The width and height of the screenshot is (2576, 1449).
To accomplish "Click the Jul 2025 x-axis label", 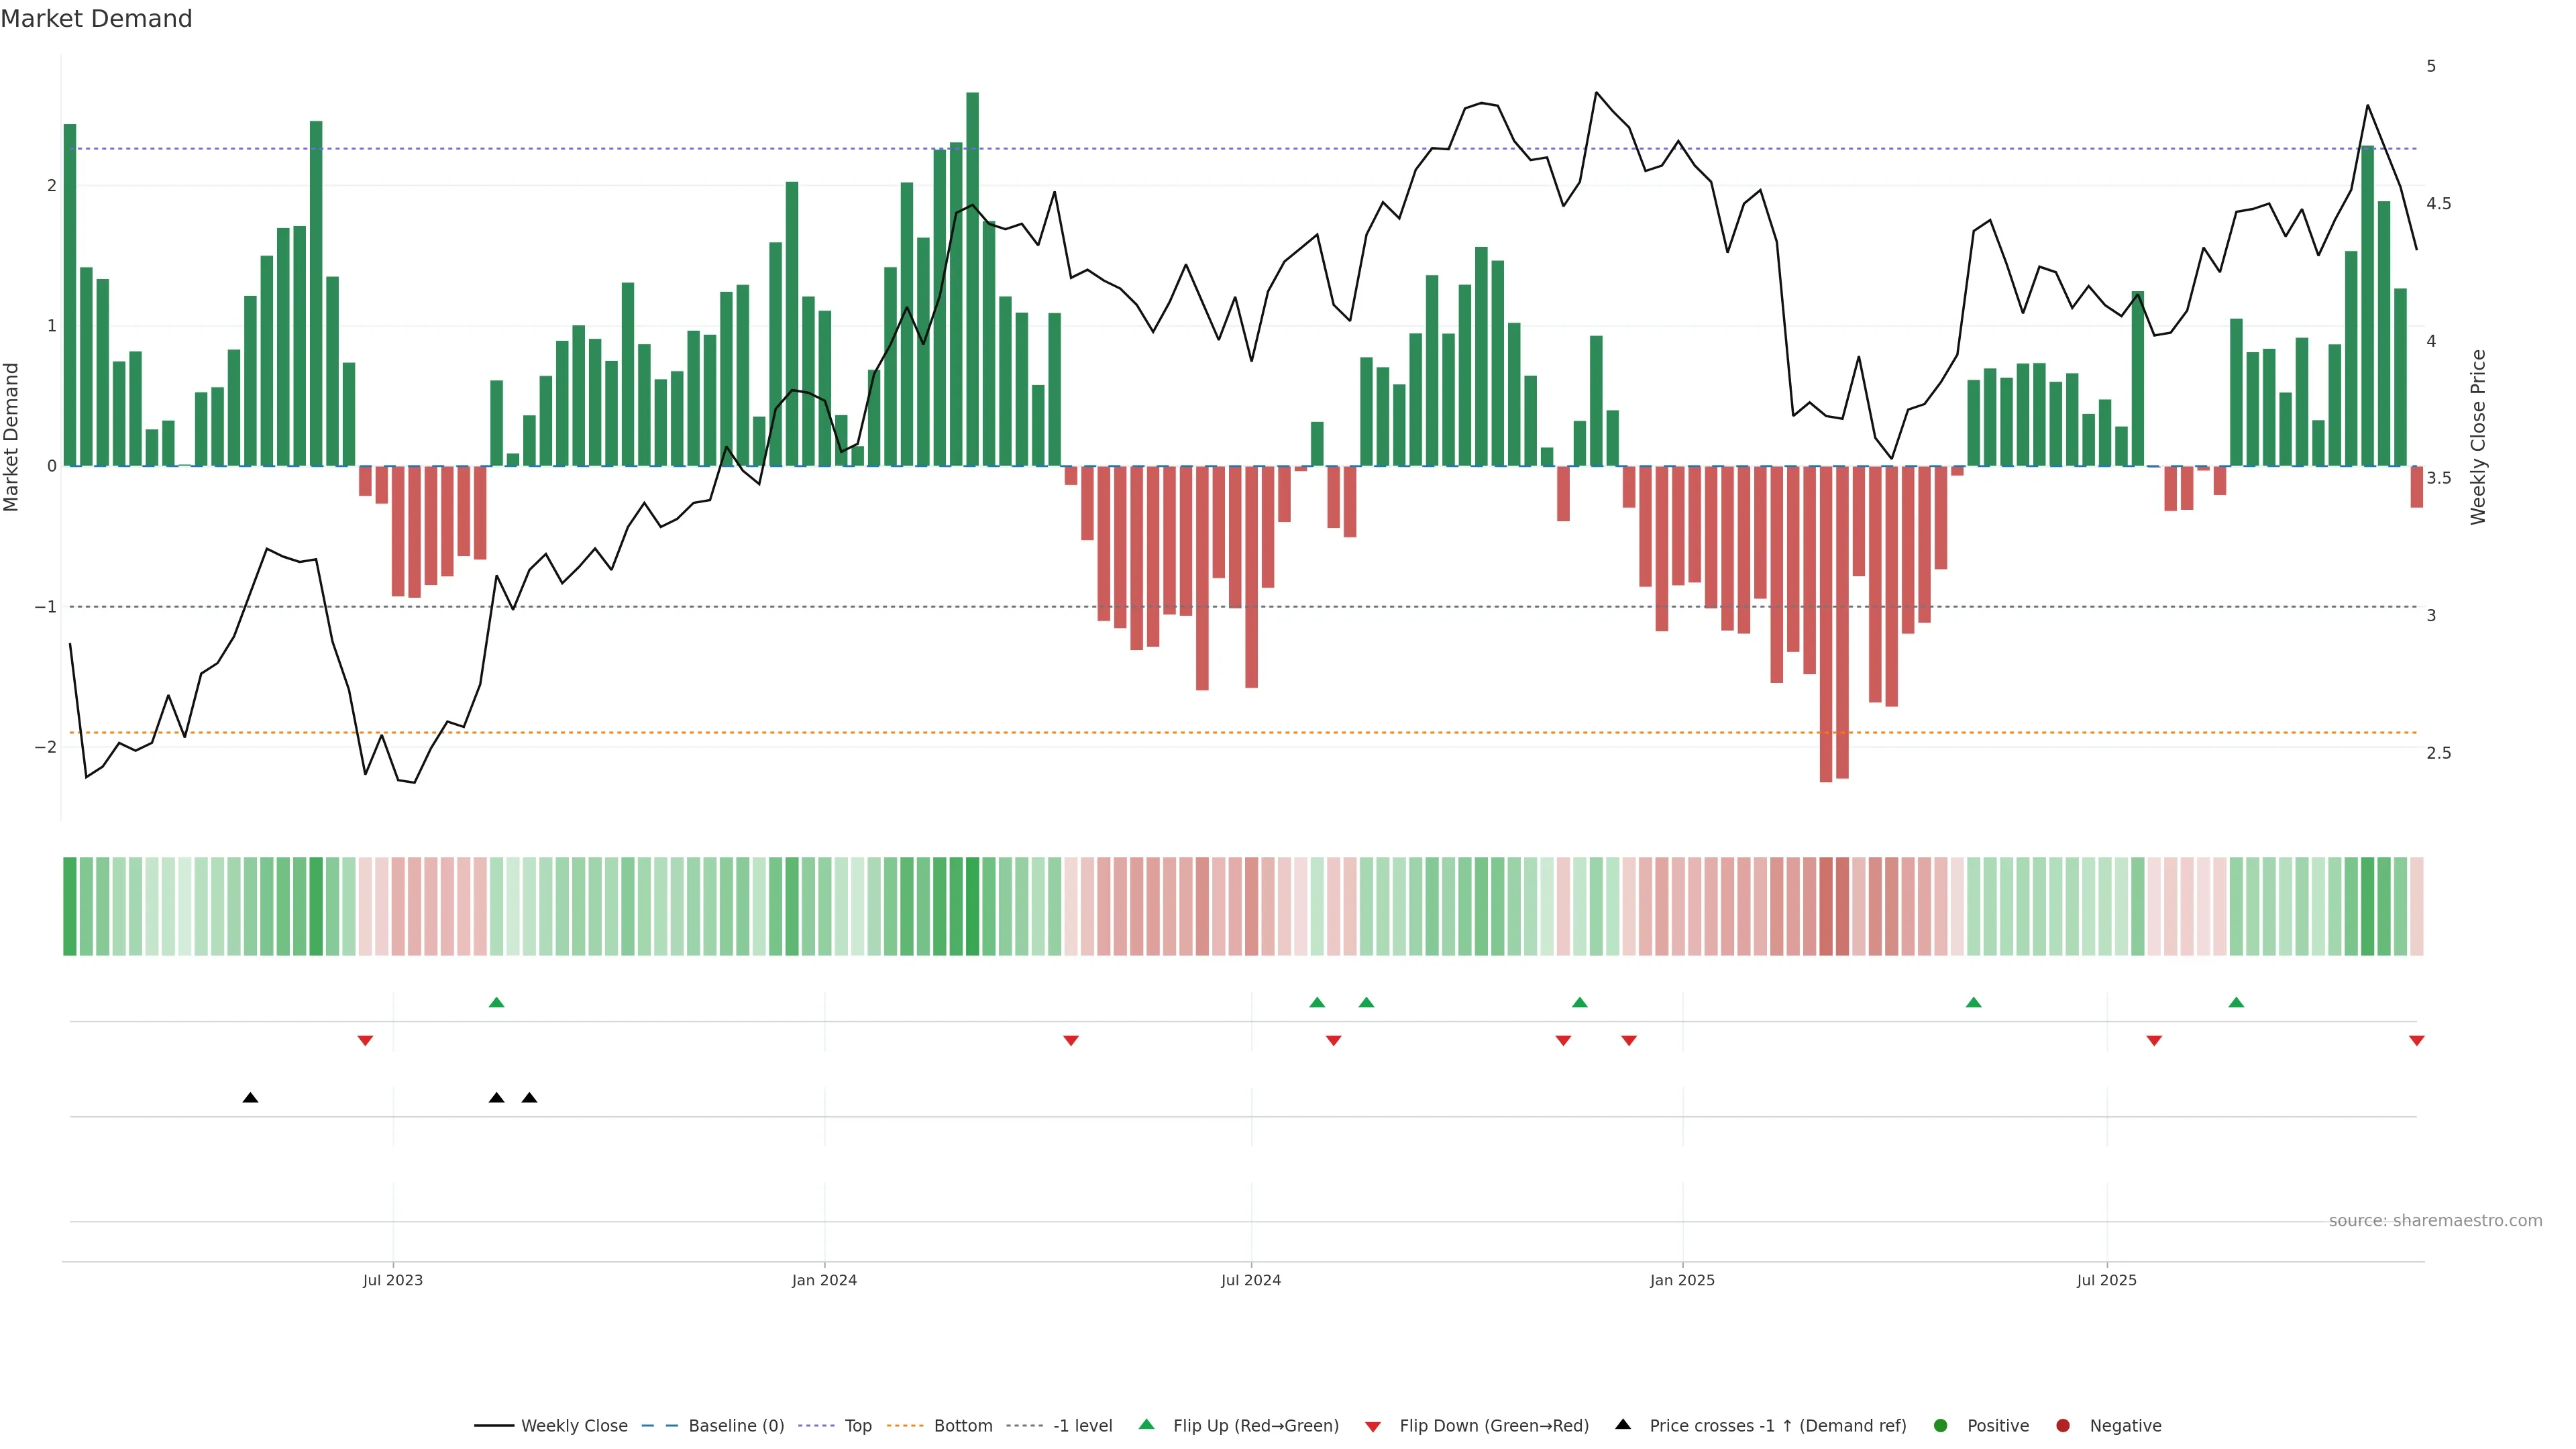I will click(2106, 1280).
